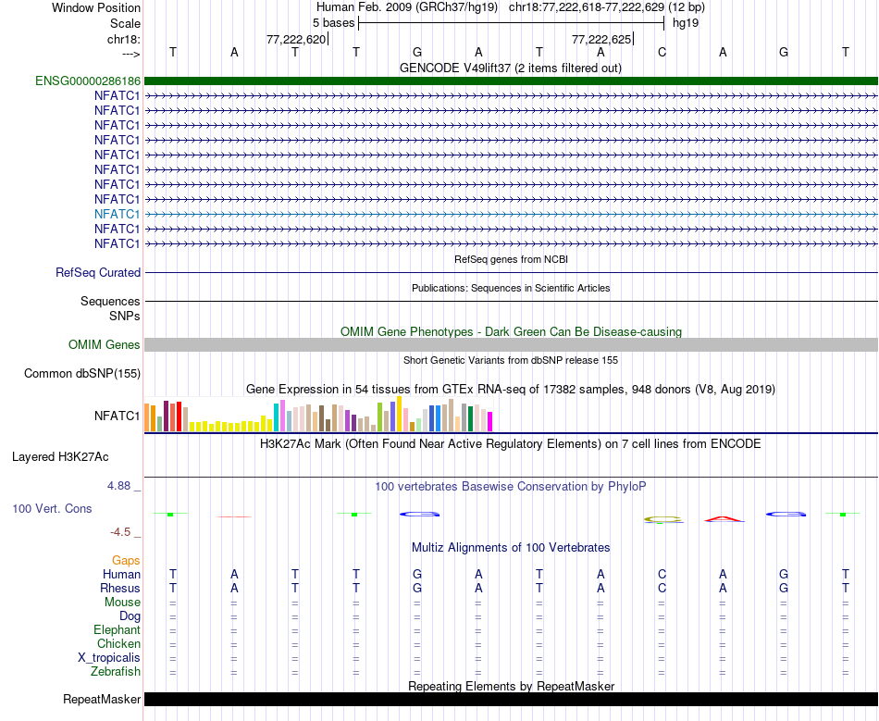Click the Common dbSNP(155) track label
Image resolution: width=879 pixels, height=721 pixels.
pyautogui.click(x=82, y=373)
